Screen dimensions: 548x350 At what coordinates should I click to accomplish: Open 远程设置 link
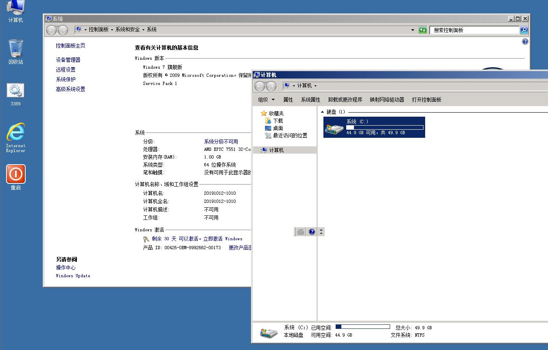point(65,70)
